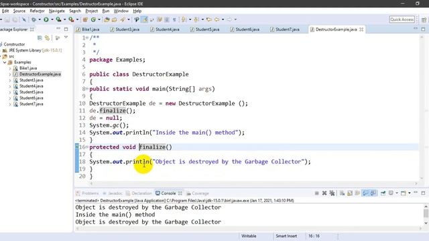429x241 pixels.
Task: Click the Next Annotation icon
Action: (183, 19)
